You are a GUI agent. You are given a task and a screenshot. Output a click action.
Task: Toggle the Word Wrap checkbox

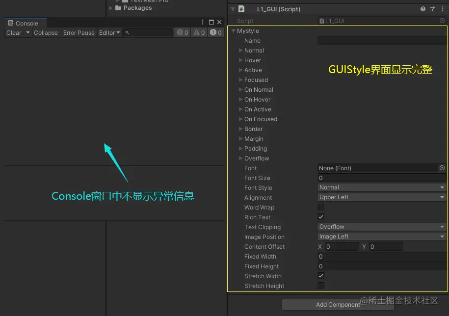click(321, 207)
